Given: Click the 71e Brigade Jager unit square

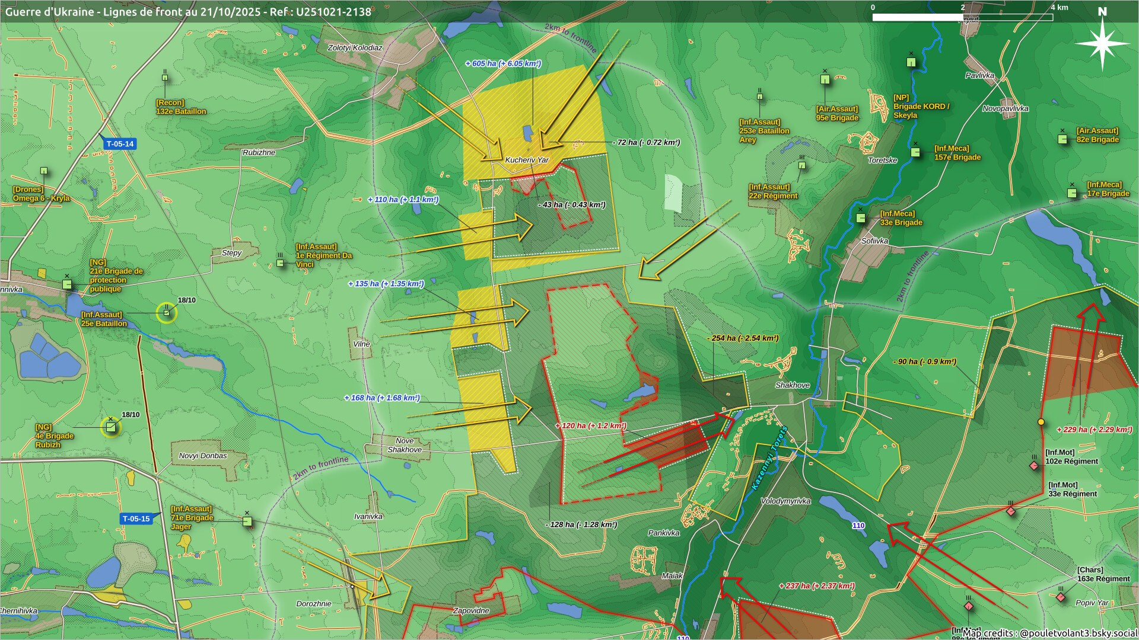Looking at the screenshot, I should pos(247,521).
